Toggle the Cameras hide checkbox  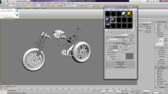(x=156, y=29)
